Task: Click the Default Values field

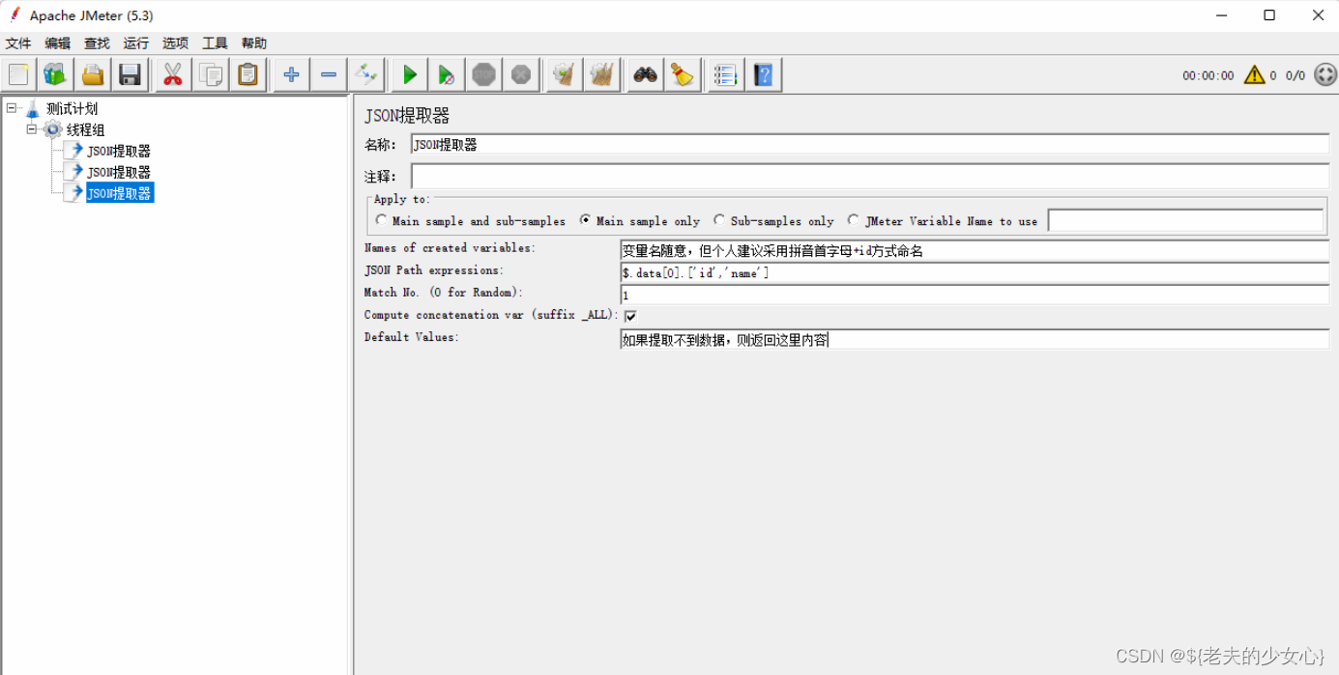Action: coord(975,340)
